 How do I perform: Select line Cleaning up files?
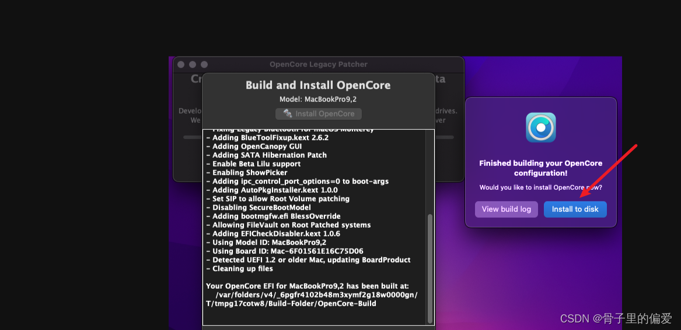[x=239, y=268]
